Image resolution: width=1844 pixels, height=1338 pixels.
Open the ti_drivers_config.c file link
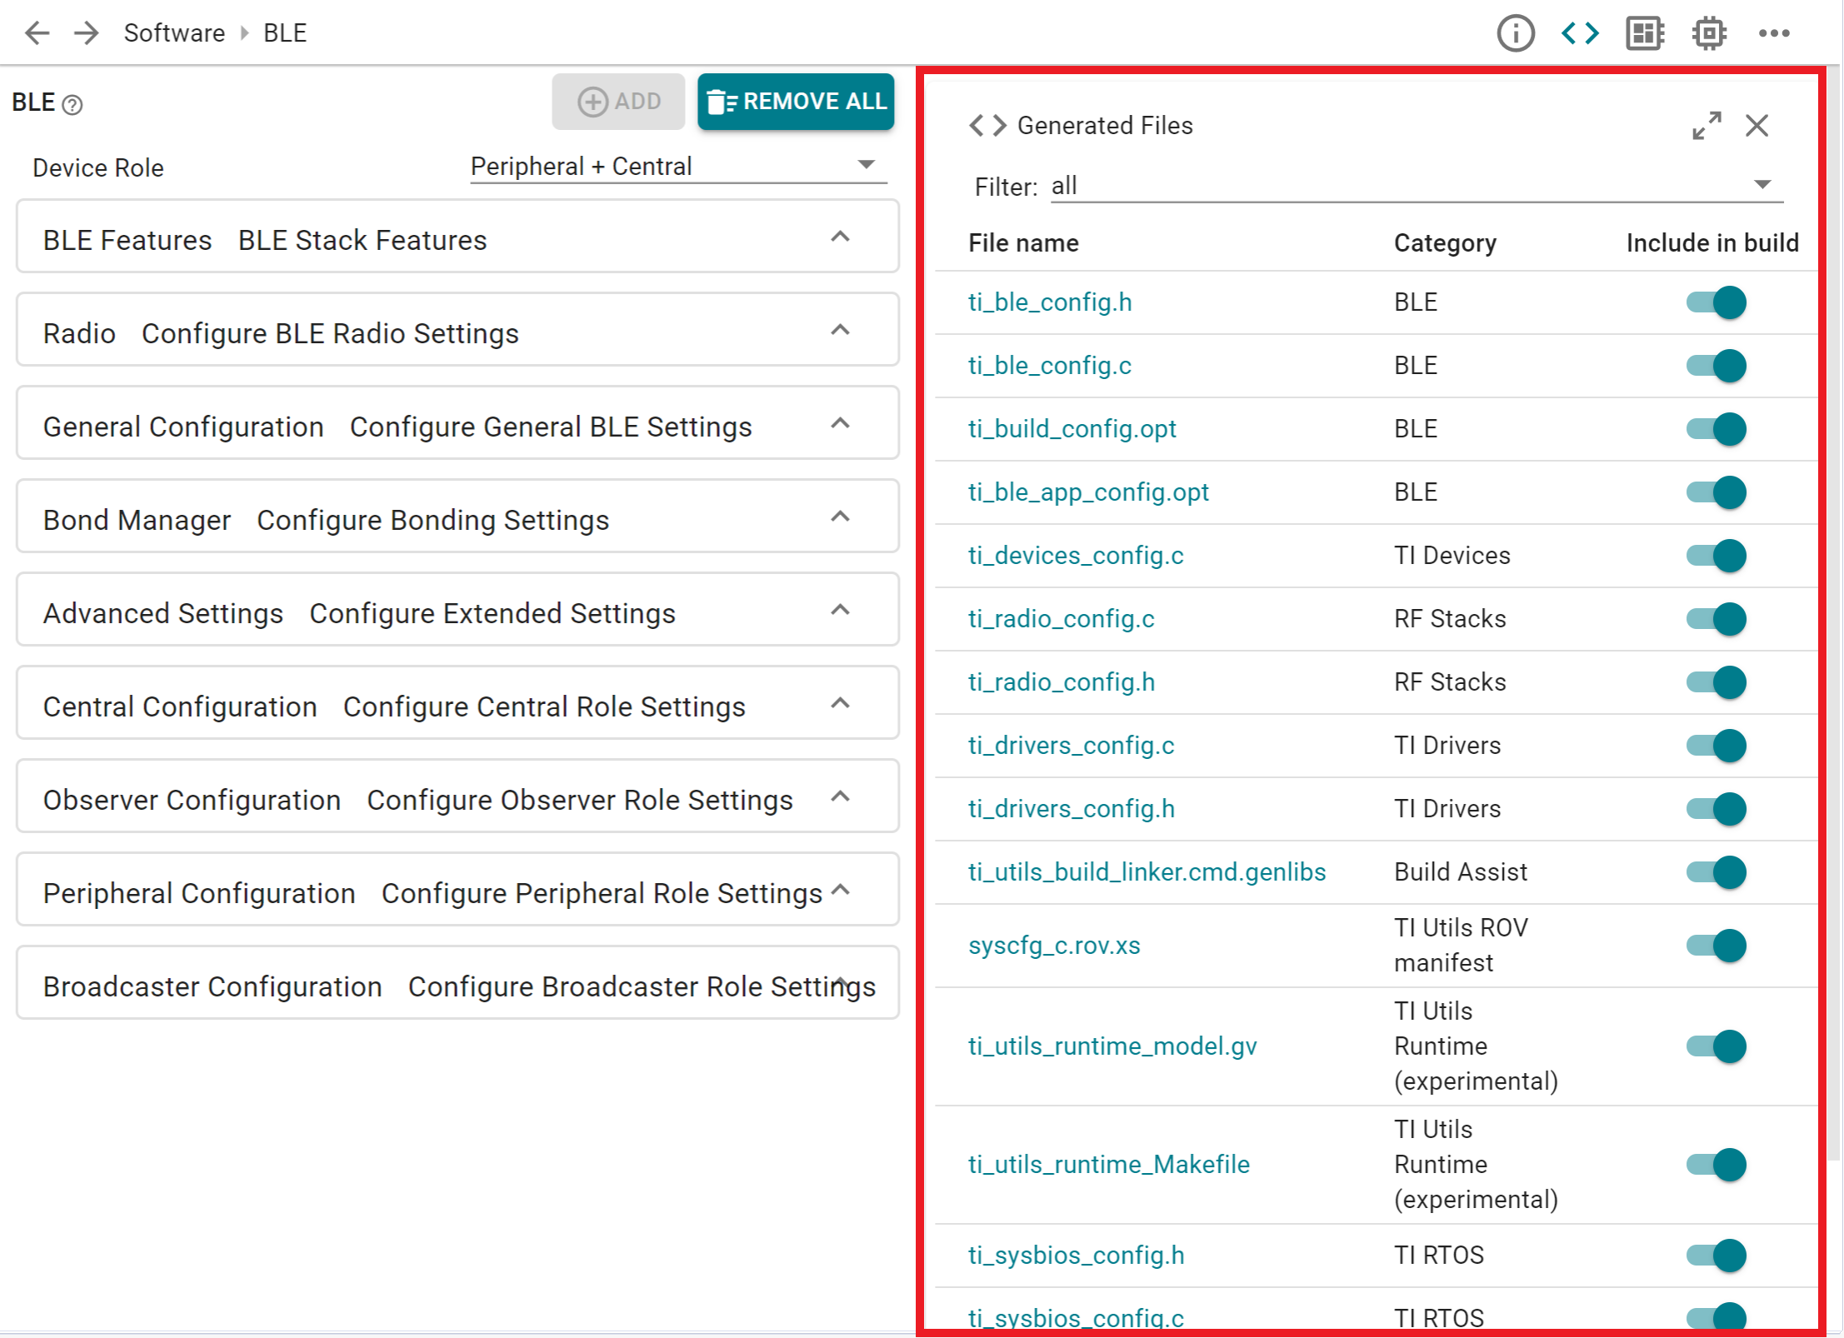(1071, 746)
